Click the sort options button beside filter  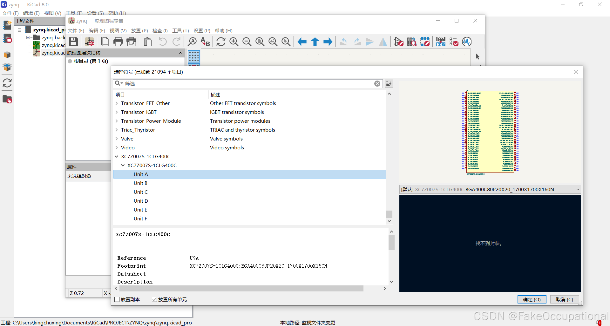click(x=389, y=83)
